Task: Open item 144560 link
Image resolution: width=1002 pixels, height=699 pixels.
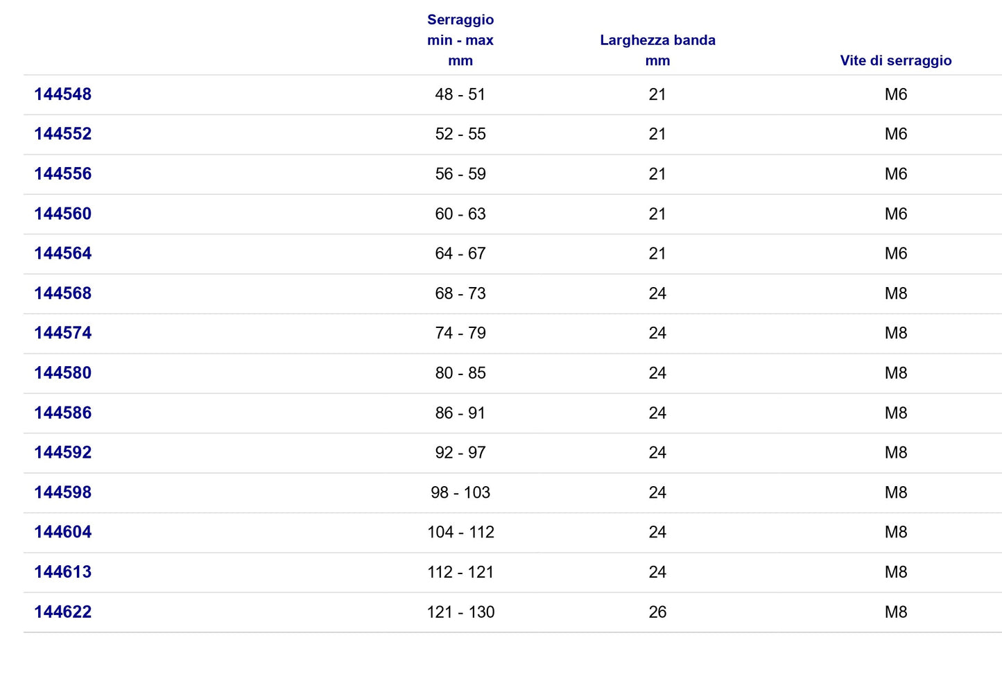Action: pyautogui.click(x=62, y=214)
